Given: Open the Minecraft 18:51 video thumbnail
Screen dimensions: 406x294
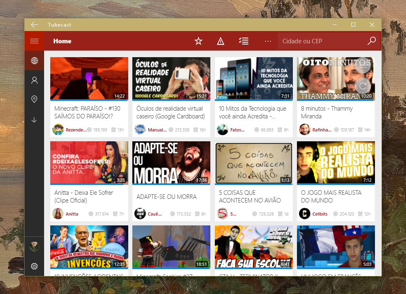Looking at the screenshot, I should (x=171, y=247).
